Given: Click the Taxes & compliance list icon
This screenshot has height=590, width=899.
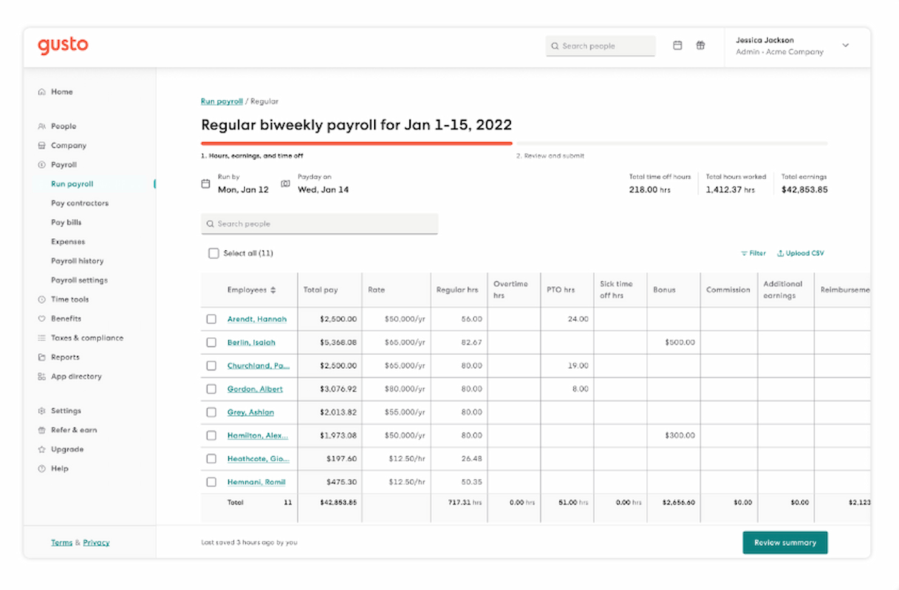Looking at the screenshot, I should [42, 338].
